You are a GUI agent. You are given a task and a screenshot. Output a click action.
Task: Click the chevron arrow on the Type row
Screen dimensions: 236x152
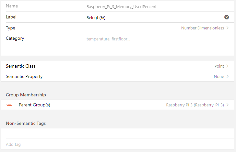(228, 28)
